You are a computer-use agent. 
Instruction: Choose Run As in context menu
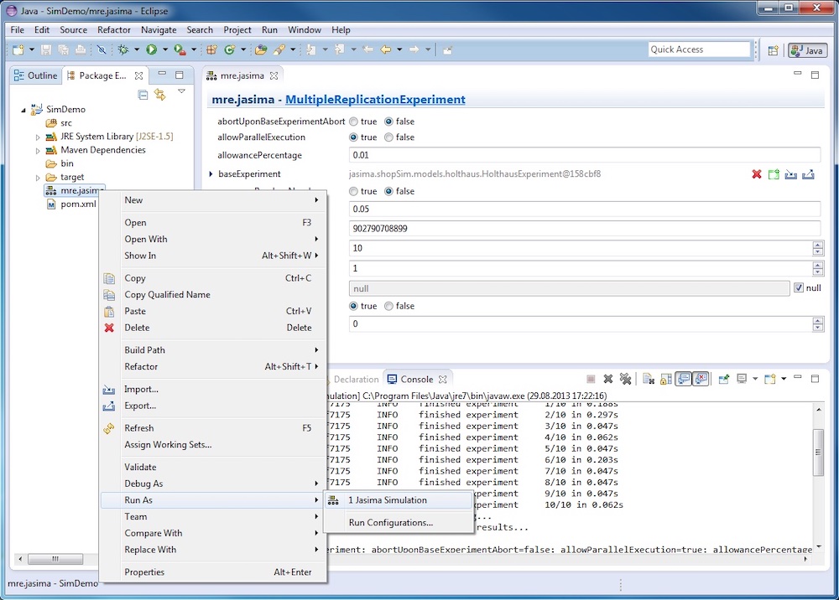click(213, 500)
